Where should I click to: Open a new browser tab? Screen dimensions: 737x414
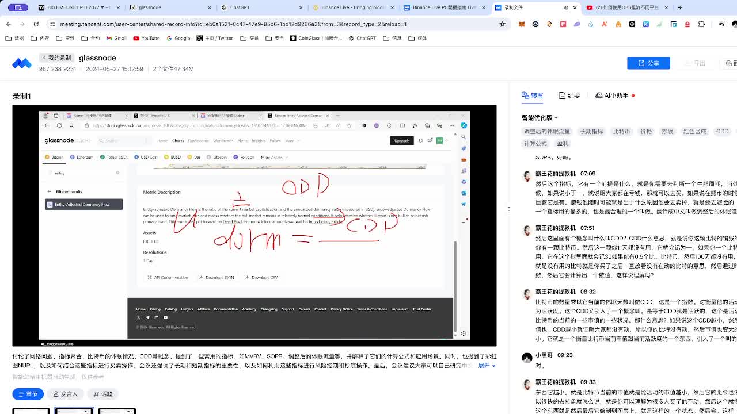click(680, 7)
